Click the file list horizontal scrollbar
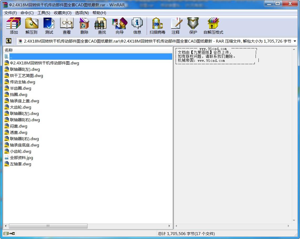The height and width of the screenshot is (239, 300). [48, 226]
